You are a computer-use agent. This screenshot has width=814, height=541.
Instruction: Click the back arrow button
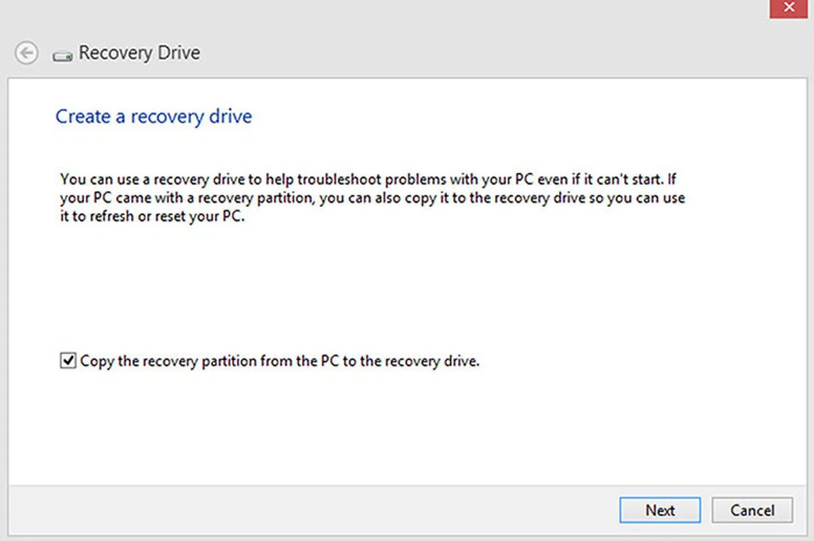click(26, 54)
